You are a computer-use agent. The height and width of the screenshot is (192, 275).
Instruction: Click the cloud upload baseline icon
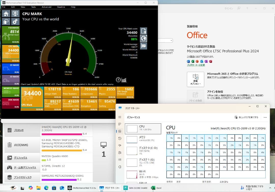(6, 21)
